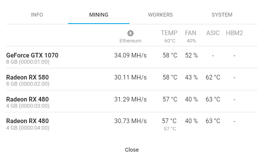Click the 30.11 MH/s hashrate value
The image size is (261, 159).
(130, 77)
